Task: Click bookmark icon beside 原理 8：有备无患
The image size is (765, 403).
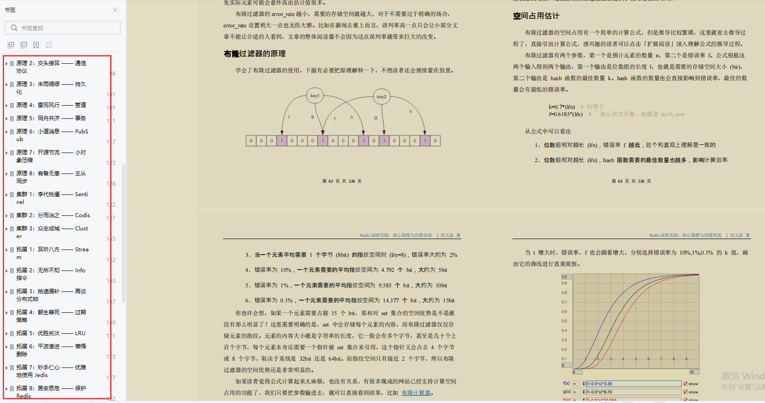Action: coord(12,174)
